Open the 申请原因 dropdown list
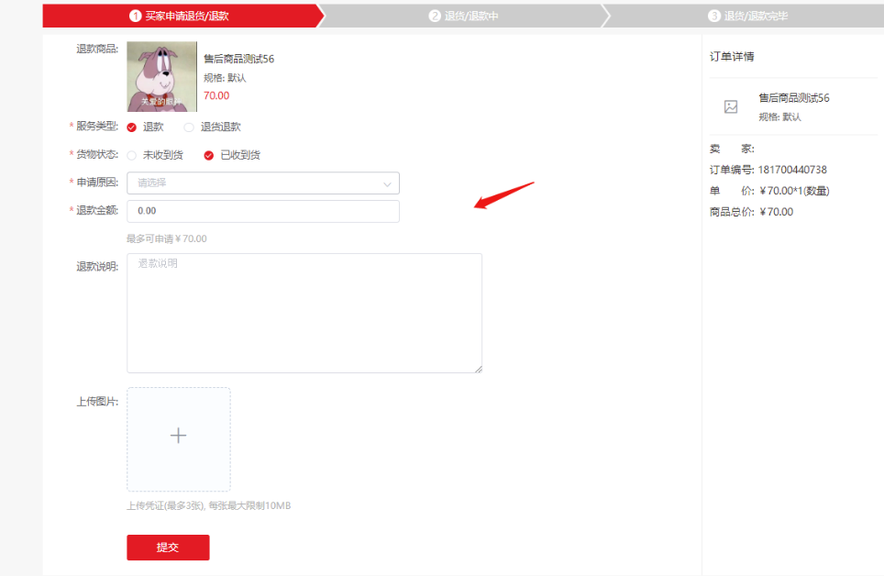884x576 pixels. (x=262, y=183)
